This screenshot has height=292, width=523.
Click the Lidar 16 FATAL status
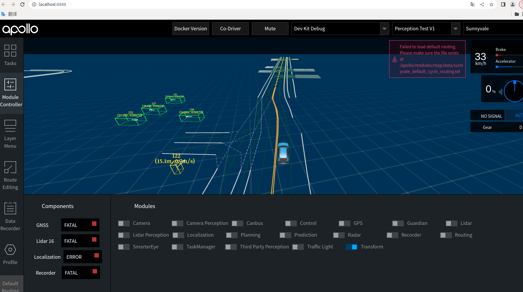click(x=80, y=241)
